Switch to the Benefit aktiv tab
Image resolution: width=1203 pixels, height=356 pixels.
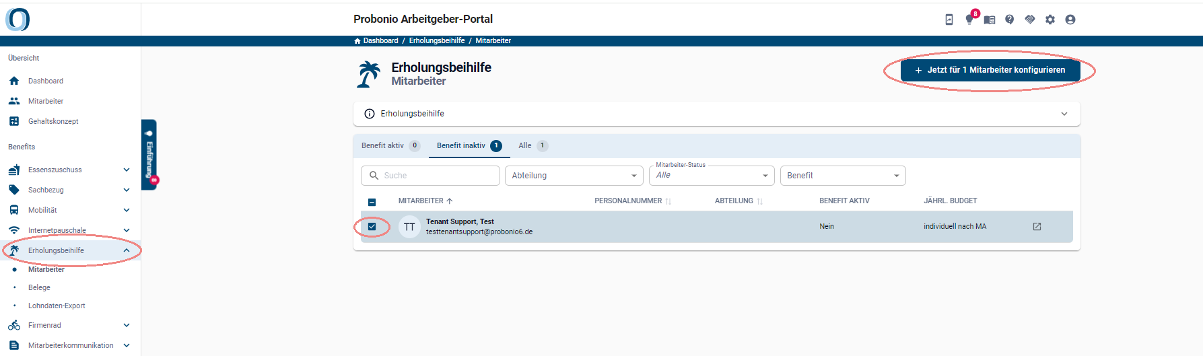tap(390, 145)
